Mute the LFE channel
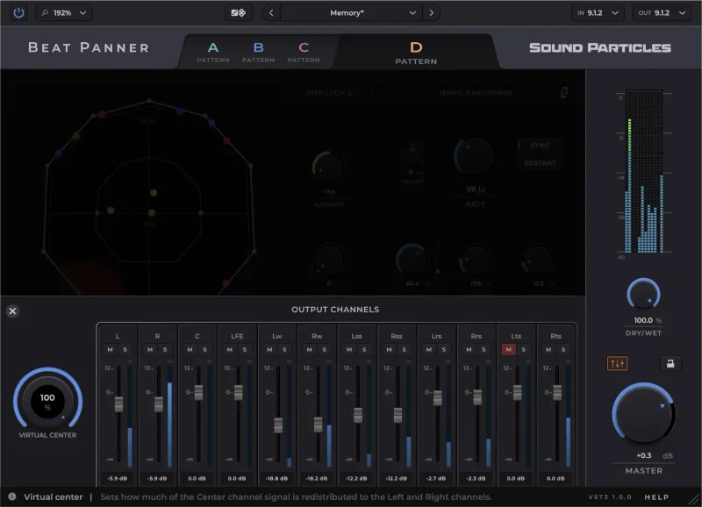702x507 pixels. point(230,349)
